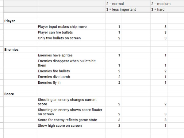184x138 pixels.
Task: Click the 'Player can fire bullets' cell
Action: 71,33
